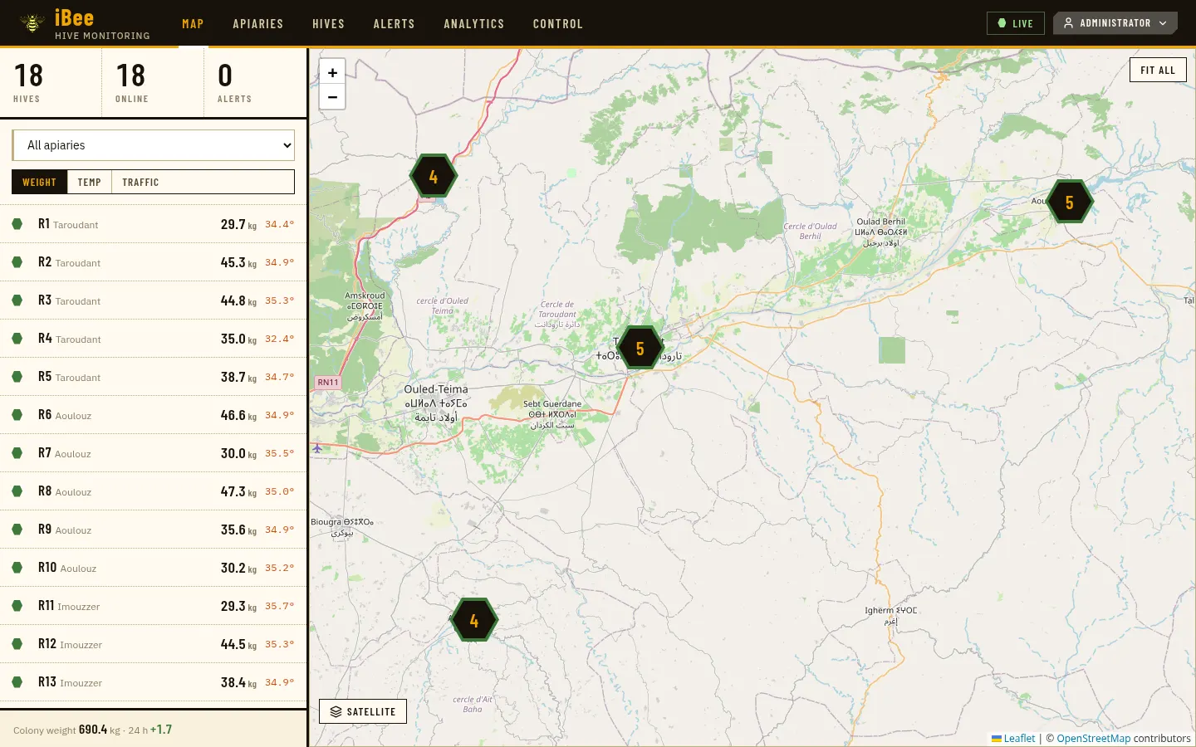1196x747 pixels.
Task: Open the APIARIES tab
Action: coord(258,24)
